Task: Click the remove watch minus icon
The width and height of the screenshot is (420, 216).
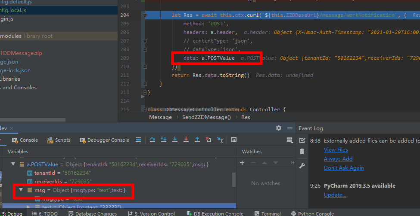Action: [253, 163]
